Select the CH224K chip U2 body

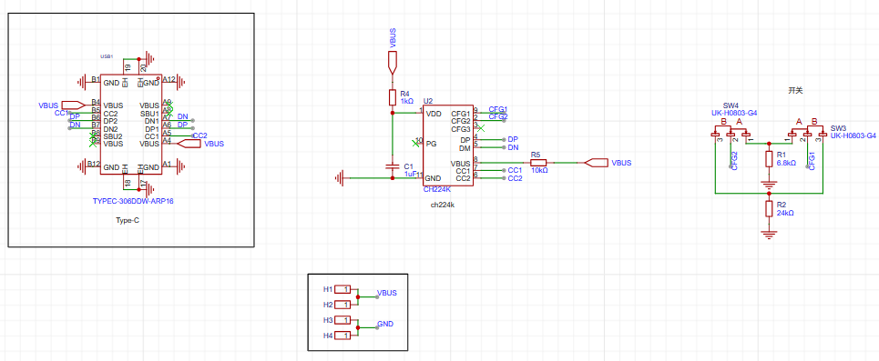447,145
